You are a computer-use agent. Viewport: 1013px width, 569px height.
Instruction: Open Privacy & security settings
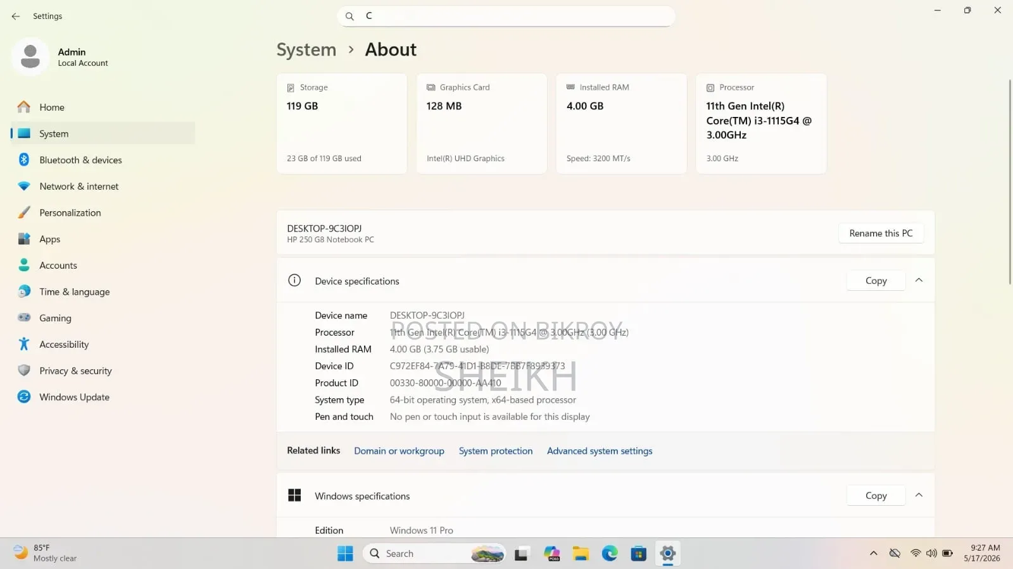pos(103,371)
